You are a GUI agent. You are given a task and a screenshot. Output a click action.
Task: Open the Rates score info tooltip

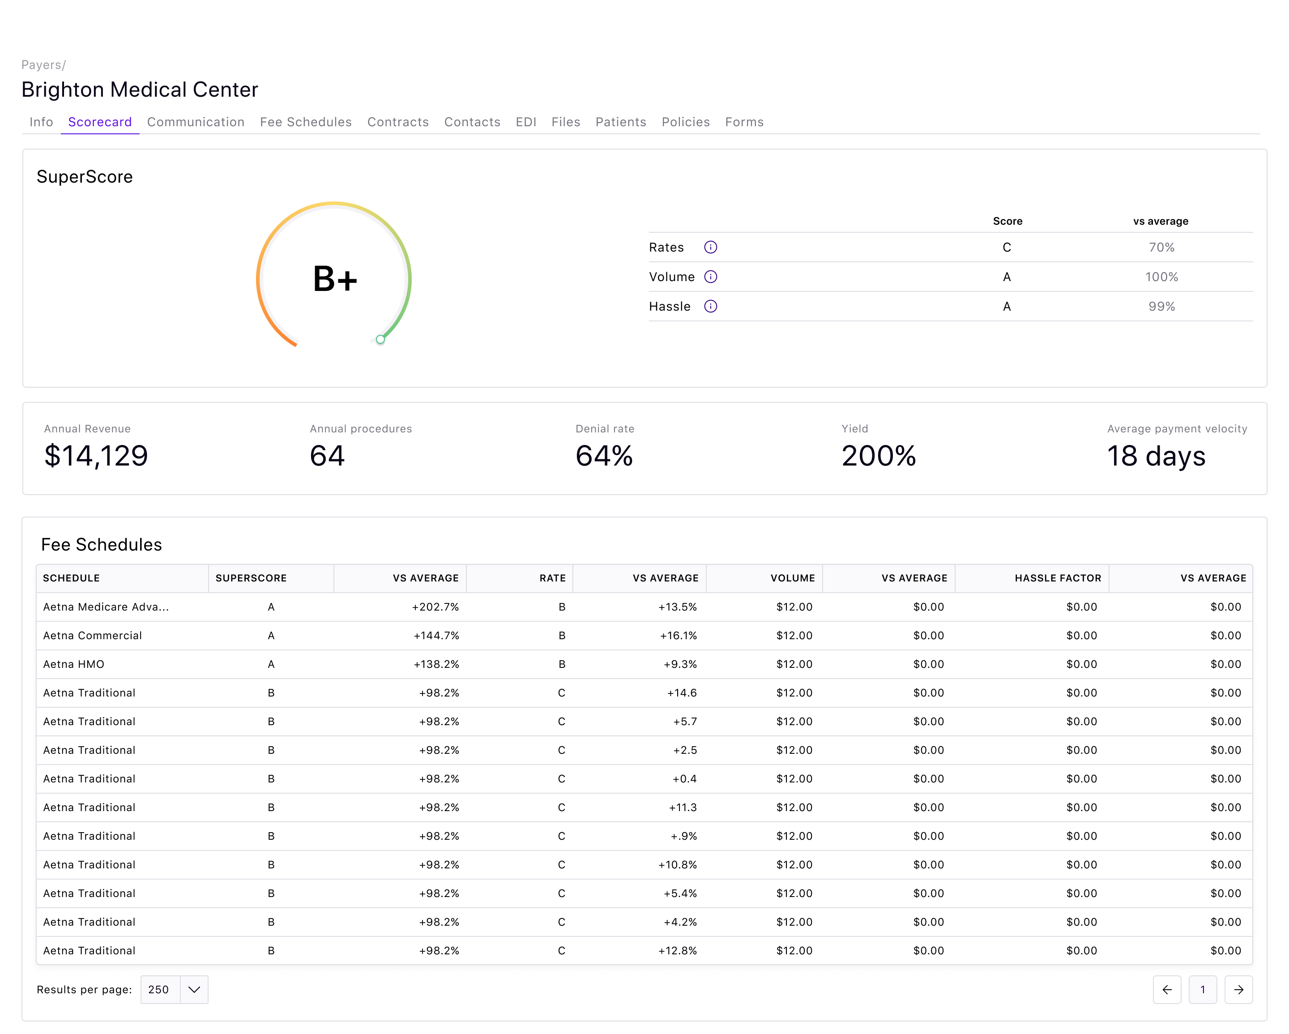point(711,247)
